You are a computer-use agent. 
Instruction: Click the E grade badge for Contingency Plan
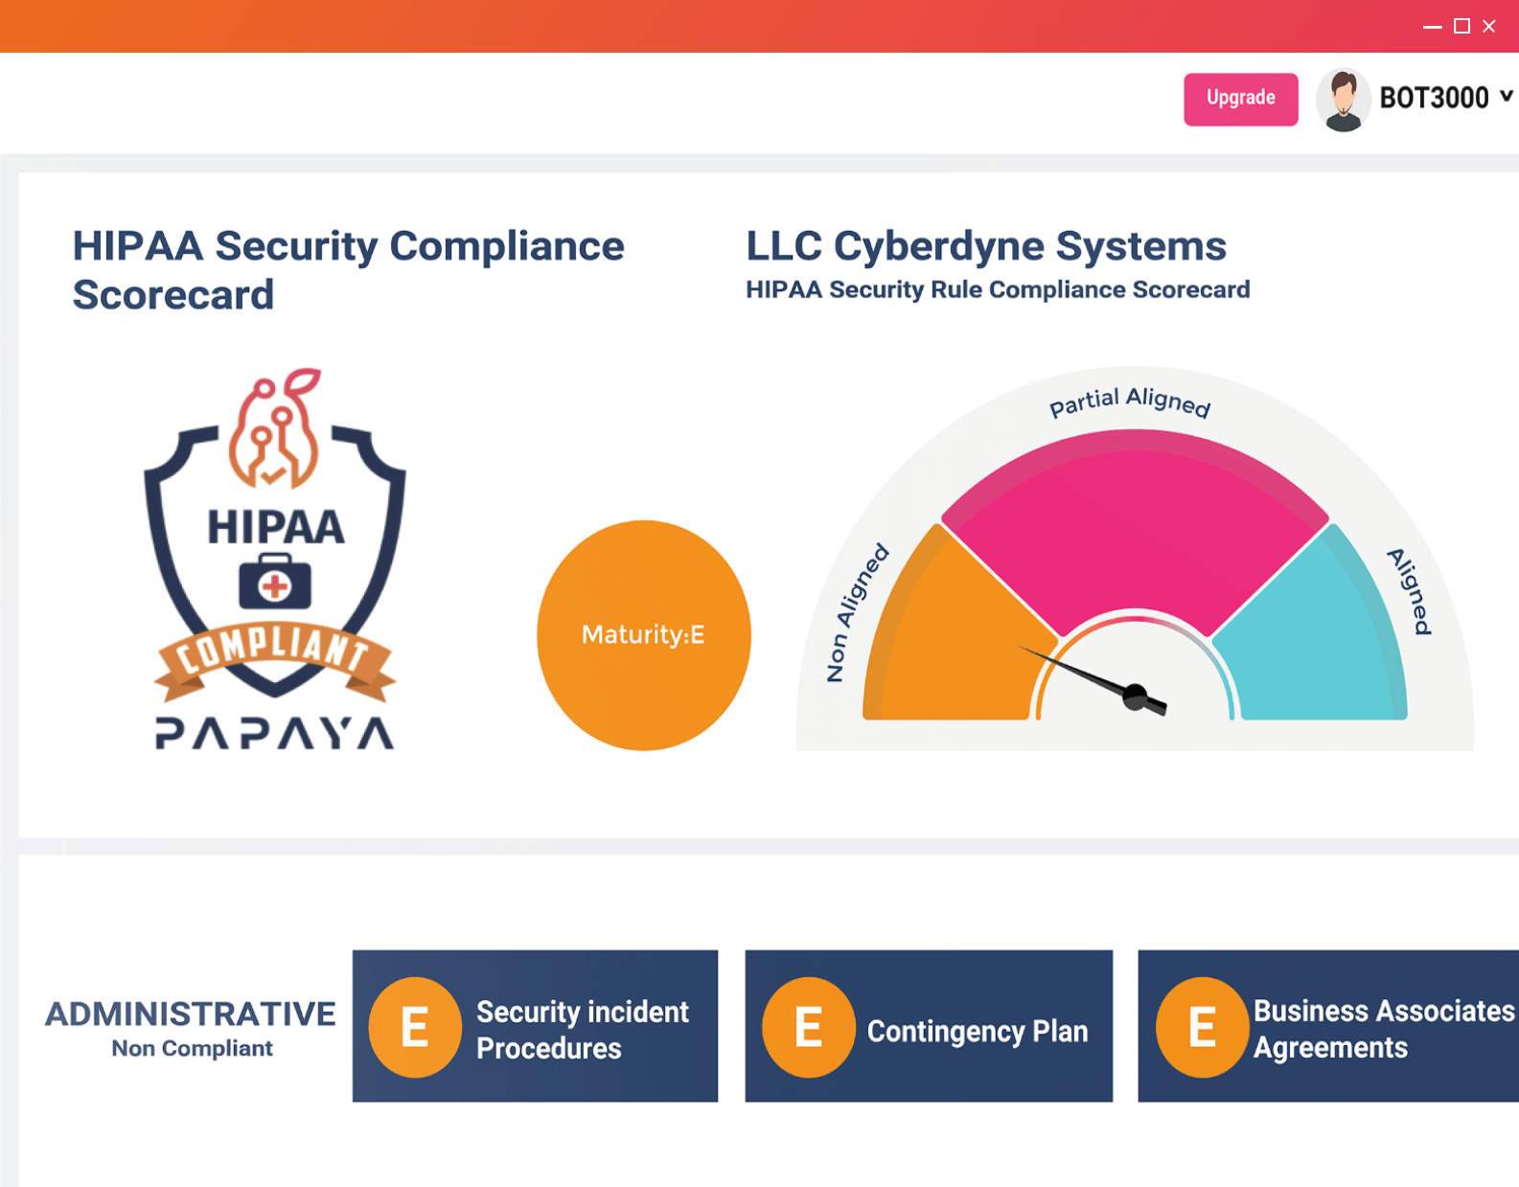(x=809, y=1028)
